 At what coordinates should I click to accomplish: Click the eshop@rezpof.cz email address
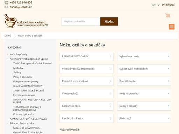[21, 7]
